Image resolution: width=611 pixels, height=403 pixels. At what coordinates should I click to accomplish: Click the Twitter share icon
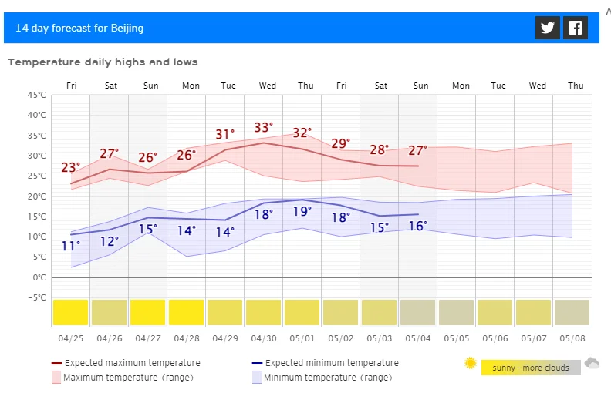(548, 28)
